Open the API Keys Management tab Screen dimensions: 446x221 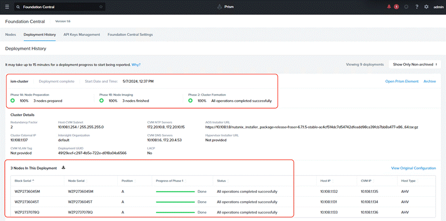82,35
